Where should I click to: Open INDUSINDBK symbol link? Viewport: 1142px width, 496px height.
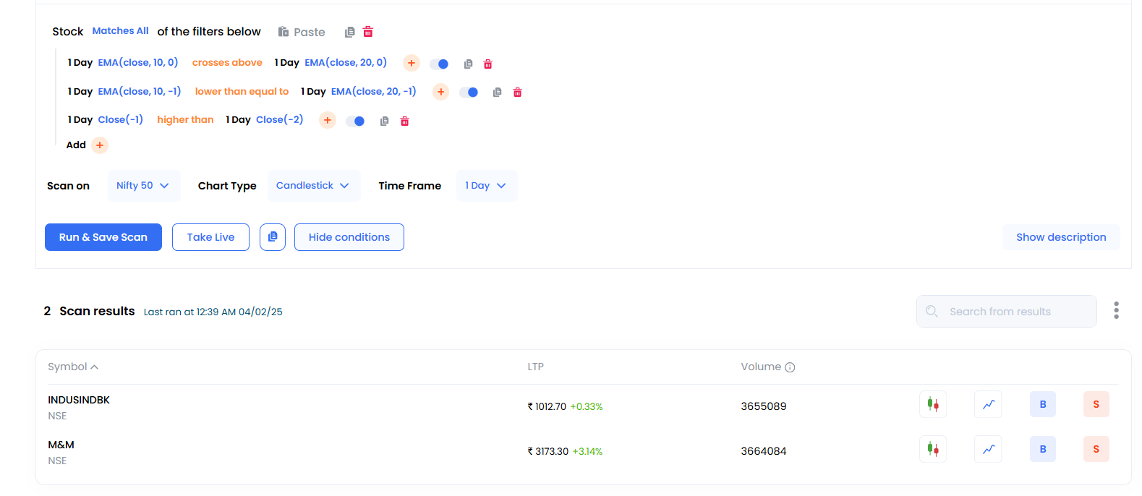pyautogui.click(x=79, y=400)
